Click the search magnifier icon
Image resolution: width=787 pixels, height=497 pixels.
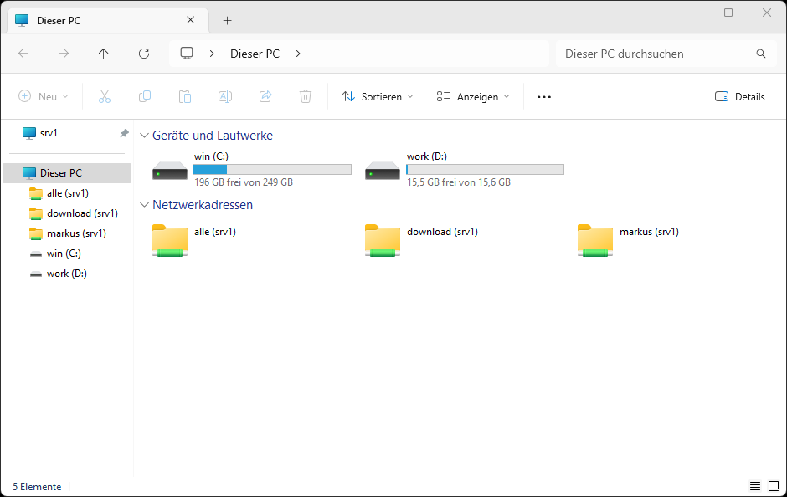pyautogui.click(x=761, y=54)
